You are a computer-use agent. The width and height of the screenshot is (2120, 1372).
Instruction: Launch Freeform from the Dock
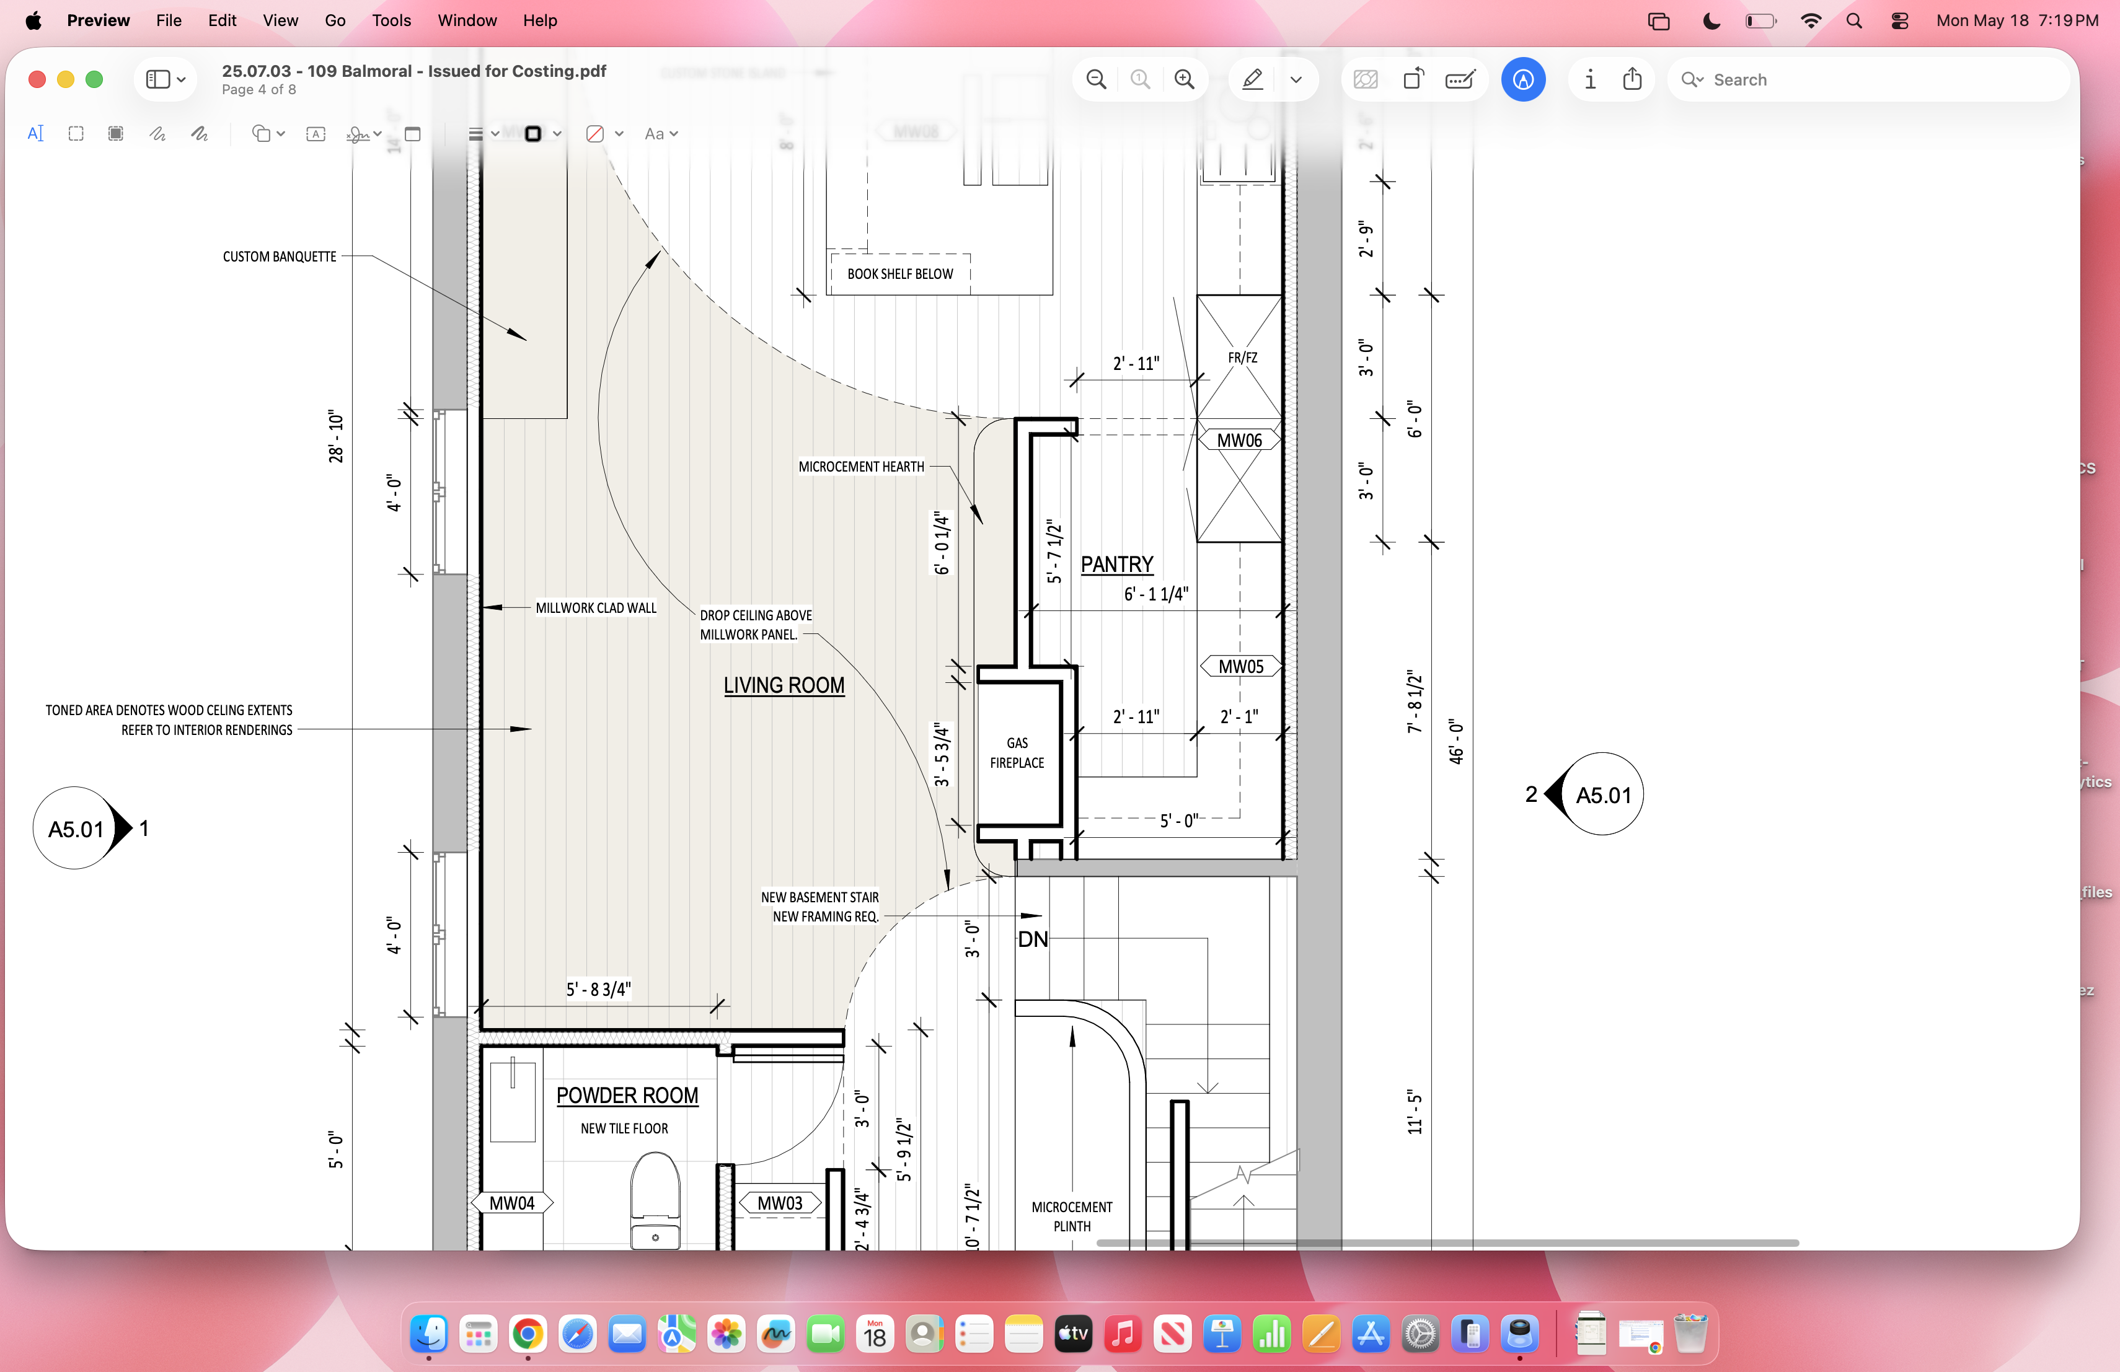pyautogui.click(x=776, y=1334)
